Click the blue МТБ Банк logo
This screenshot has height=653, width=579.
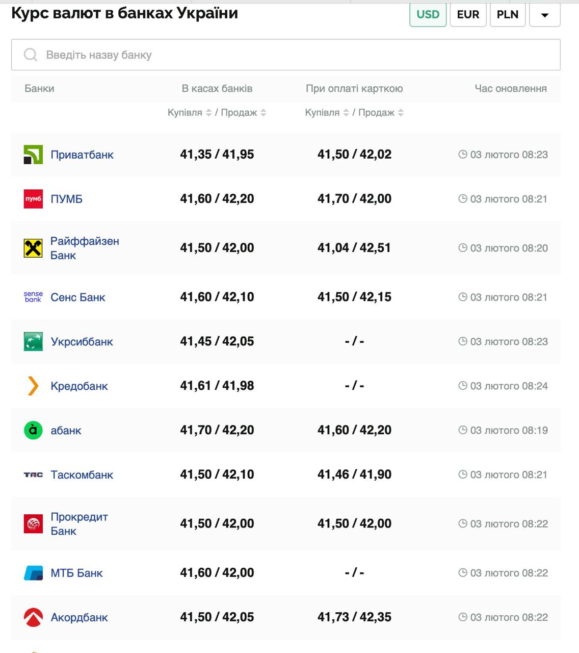pyautogui.click(x=33, y=573)
